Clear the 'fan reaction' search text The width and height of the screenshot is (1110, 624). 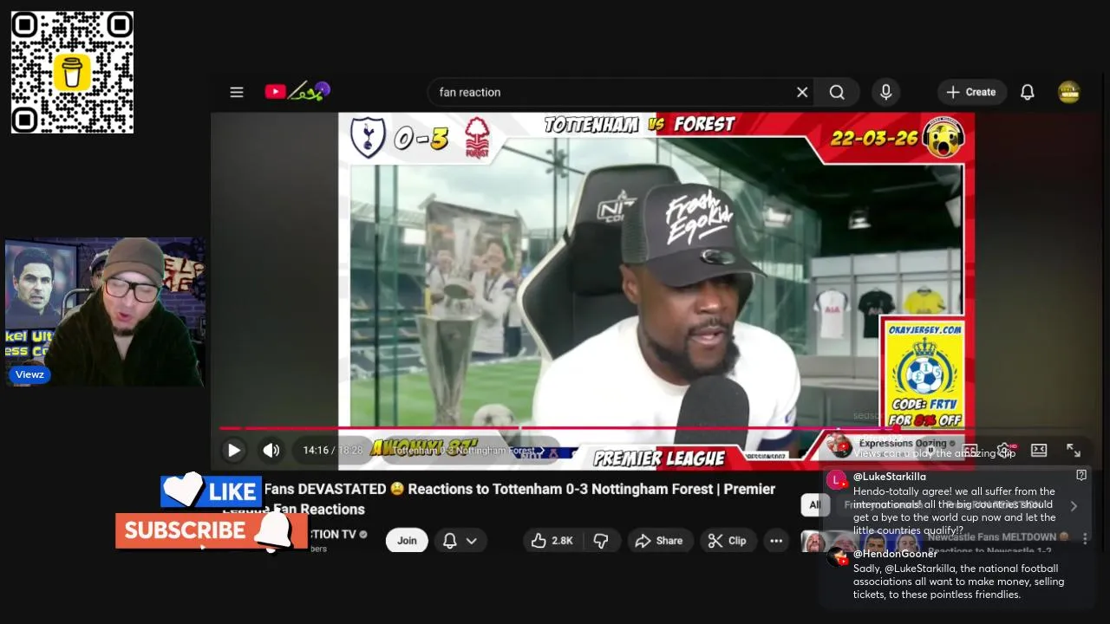(x=802, y=92)
